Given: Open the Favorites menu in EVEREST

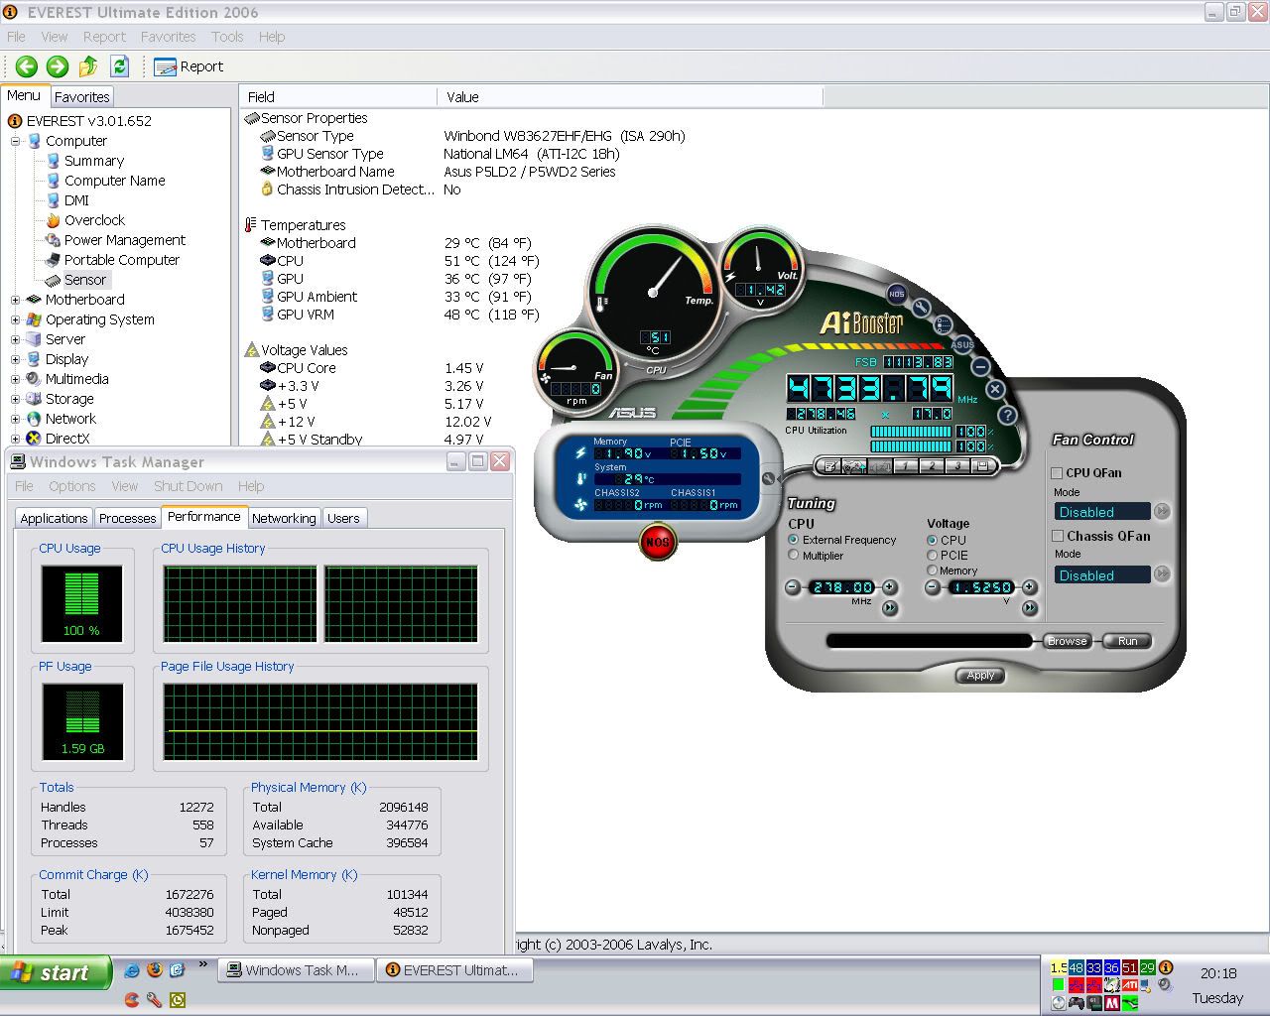Looking at the screenshot, I should point(168,37).
